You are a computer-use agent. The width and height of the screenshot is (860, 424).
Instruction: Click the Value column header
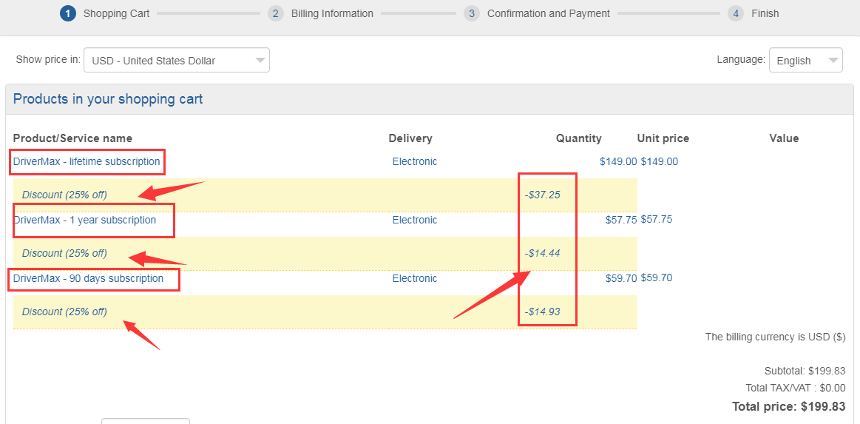coord(784,138)
